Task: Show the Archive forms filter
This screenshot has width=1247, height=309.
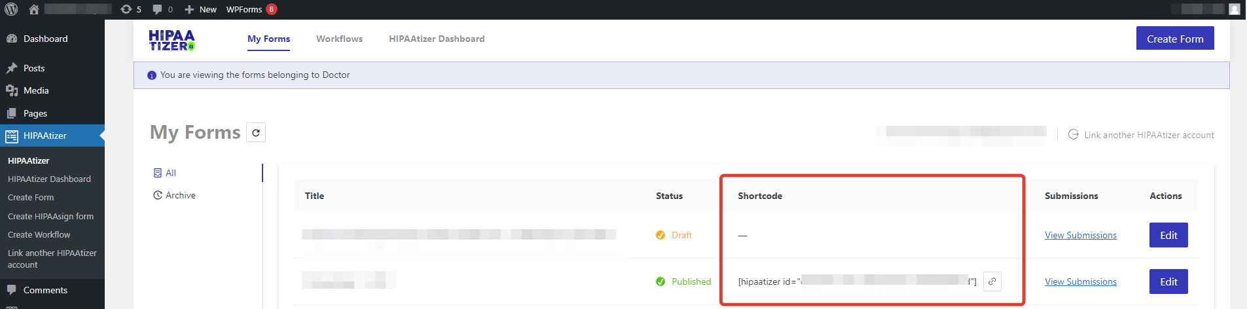Action: [x=180, y=195]
